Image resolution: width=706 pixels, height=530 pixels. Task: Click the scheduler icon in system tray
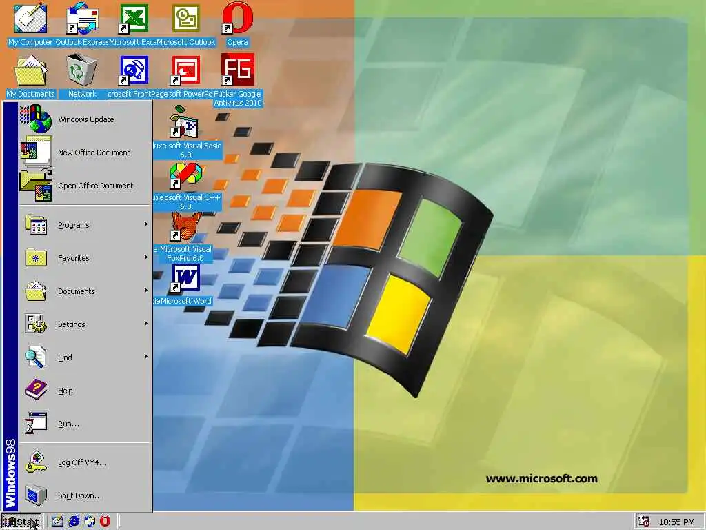(x=644, y=522)
